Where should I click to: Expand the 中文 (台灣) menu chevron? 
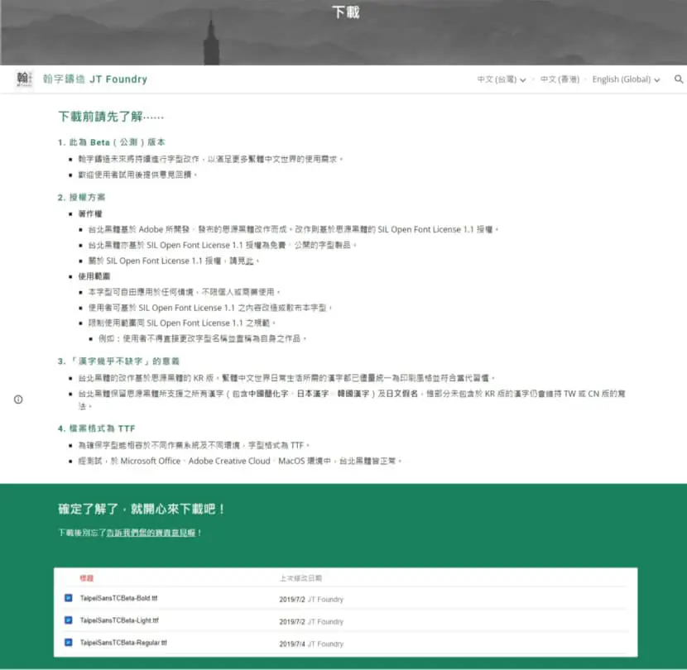(522, 80)
